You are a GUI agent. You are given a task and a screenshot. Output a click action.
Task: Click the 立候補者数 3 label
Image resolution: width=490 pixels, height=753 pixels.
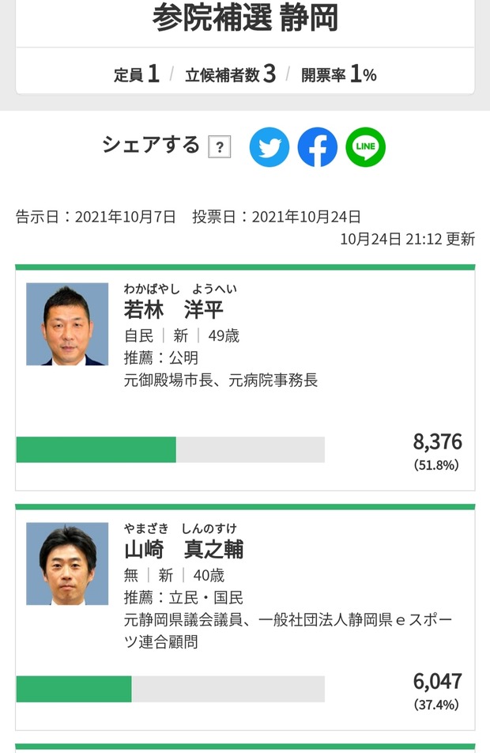pyautogui.click(x=230, y=74)
